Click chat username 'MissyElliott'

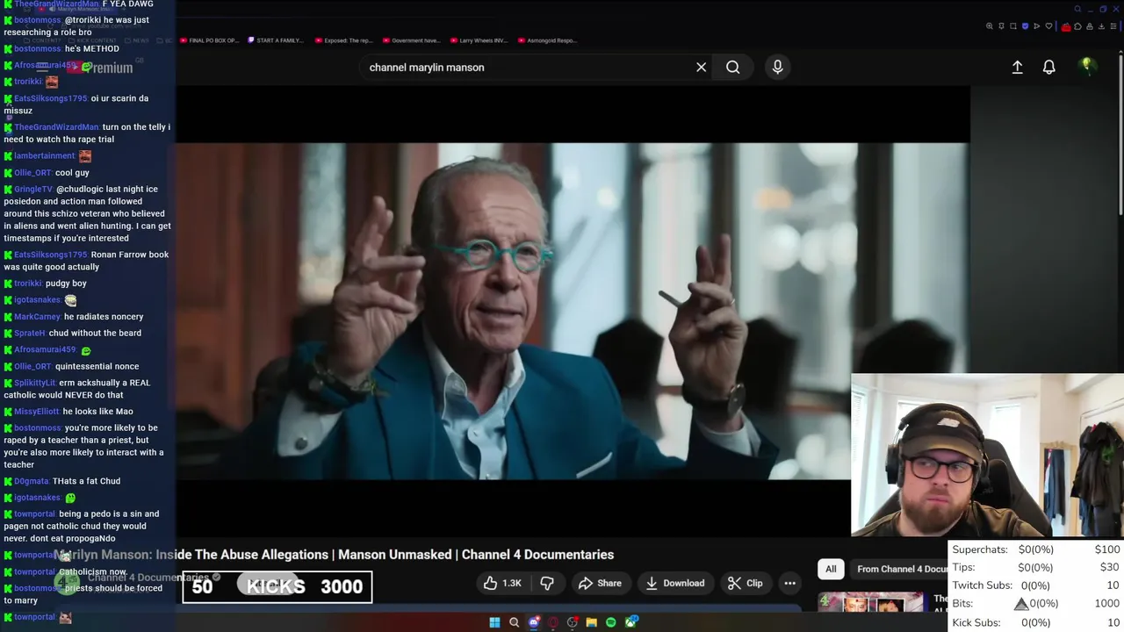pos(36,412)
